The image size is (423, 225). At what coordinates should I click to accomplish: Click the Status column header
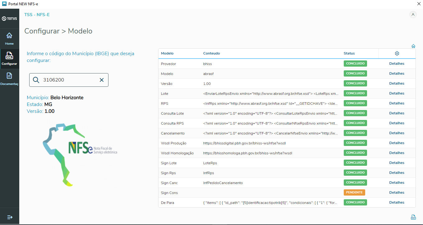[349, 53]
